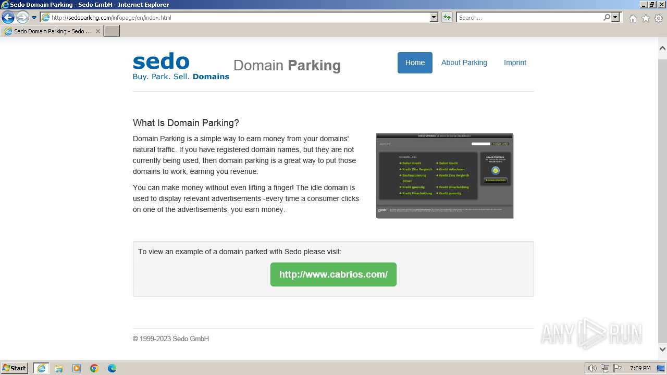Viewport: 667px width, 375px height.
Task: Select the Sedo Domain Parking tab
Action: point(52,31)
